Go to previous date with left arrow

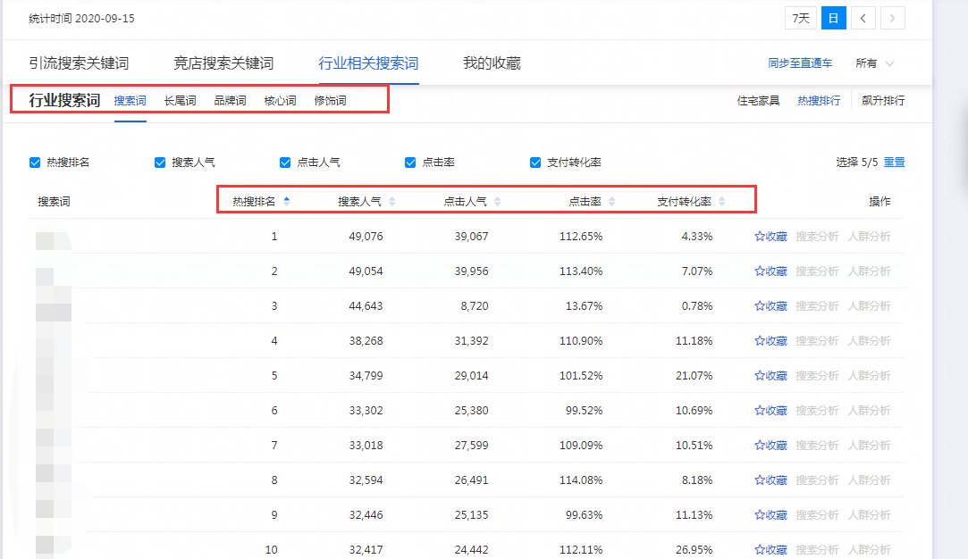(x=863, y=18)
